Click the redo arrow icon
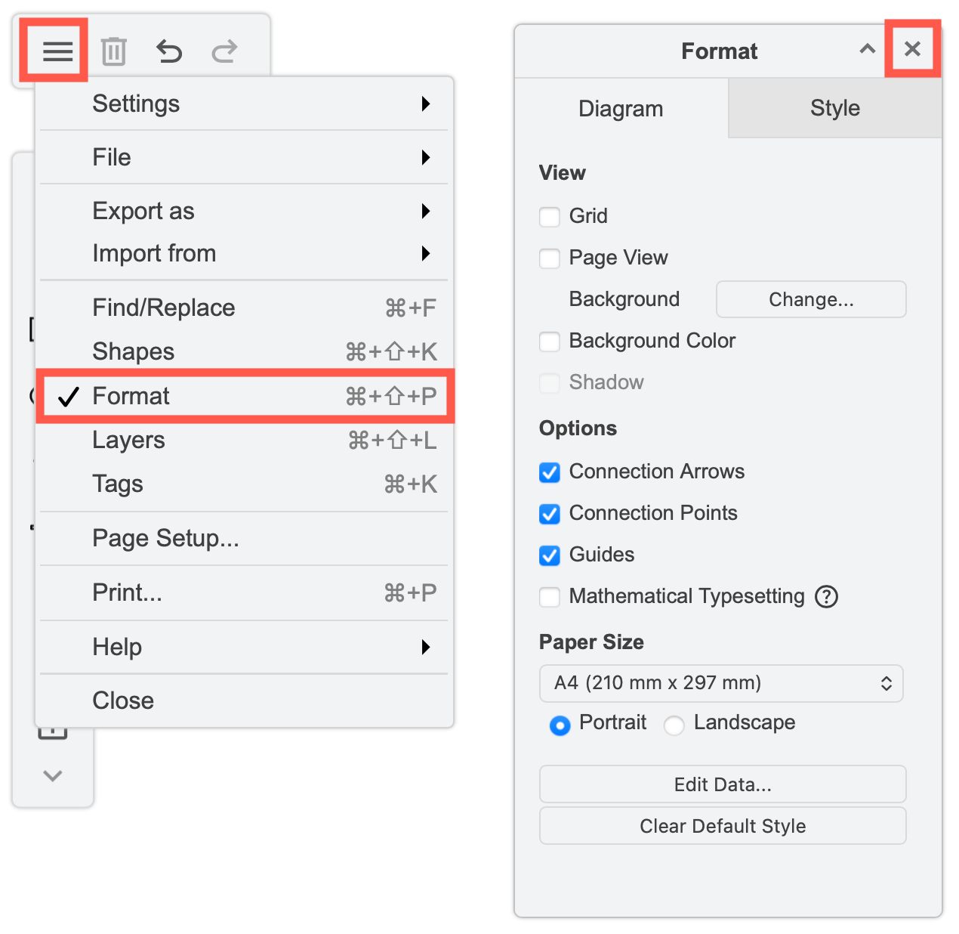Screen dimensions: 959x934 tap(224, 51)
